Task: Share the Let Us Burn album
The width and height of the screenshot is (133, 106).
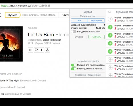Action: [x=47, y=50]
